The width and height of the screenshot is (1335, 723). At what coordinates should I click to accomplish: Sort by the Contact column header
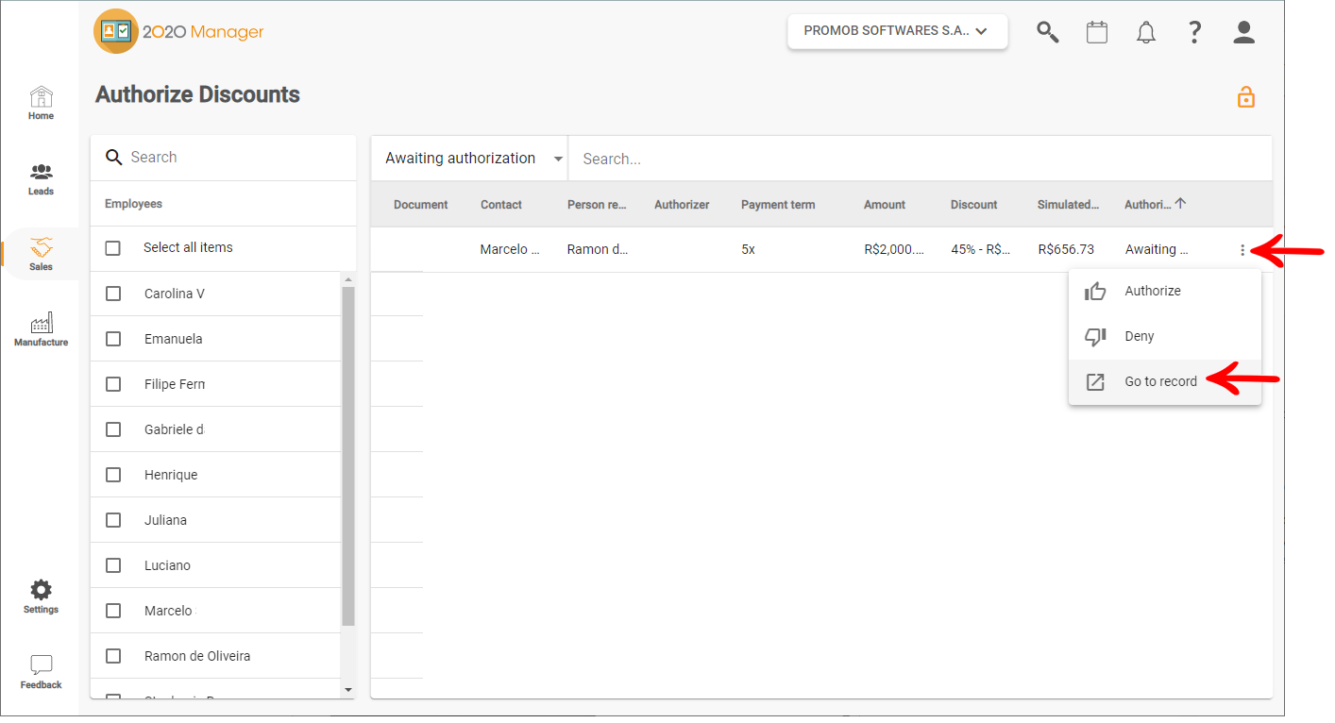pos(500,205)
